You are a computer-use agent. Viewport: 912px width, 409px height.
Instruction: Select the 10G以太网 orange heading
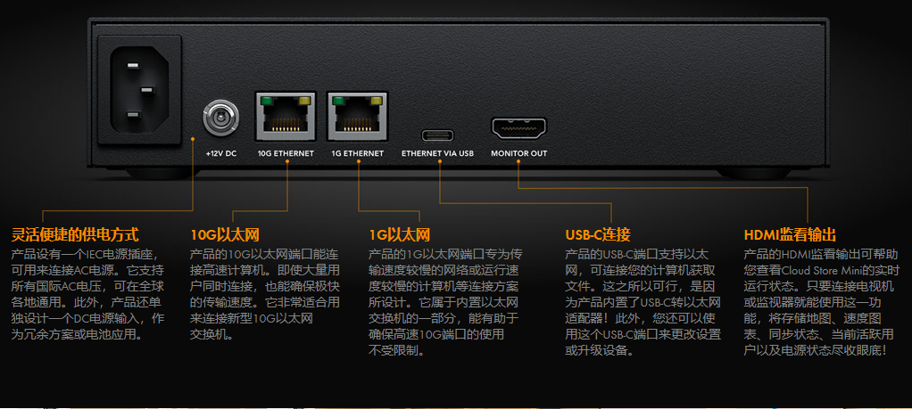[225, 234]
